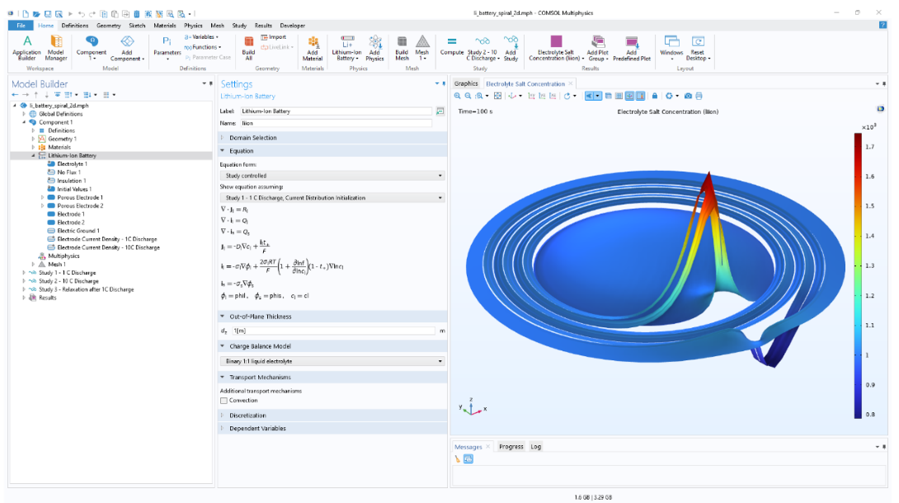This screenshot has height=503, width=899.
Task: Open the Parameters tool
Action: pos(167,48)
